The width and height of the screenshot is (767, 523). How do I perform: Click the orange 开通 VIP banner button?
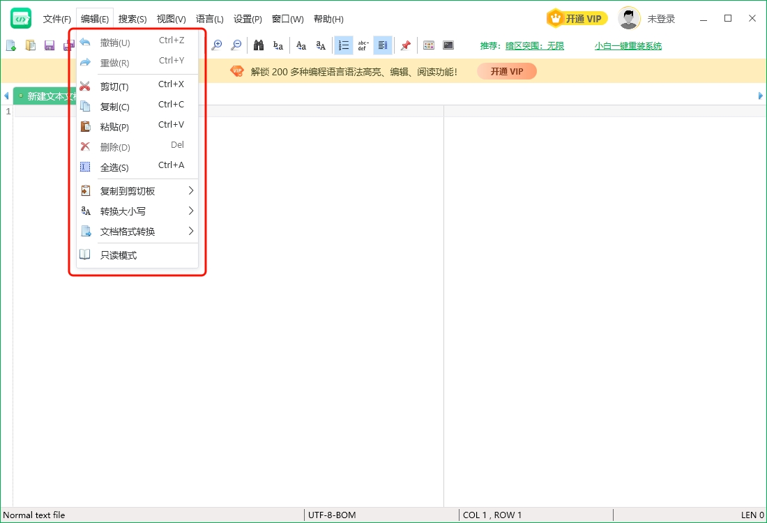tap(506, 71)
